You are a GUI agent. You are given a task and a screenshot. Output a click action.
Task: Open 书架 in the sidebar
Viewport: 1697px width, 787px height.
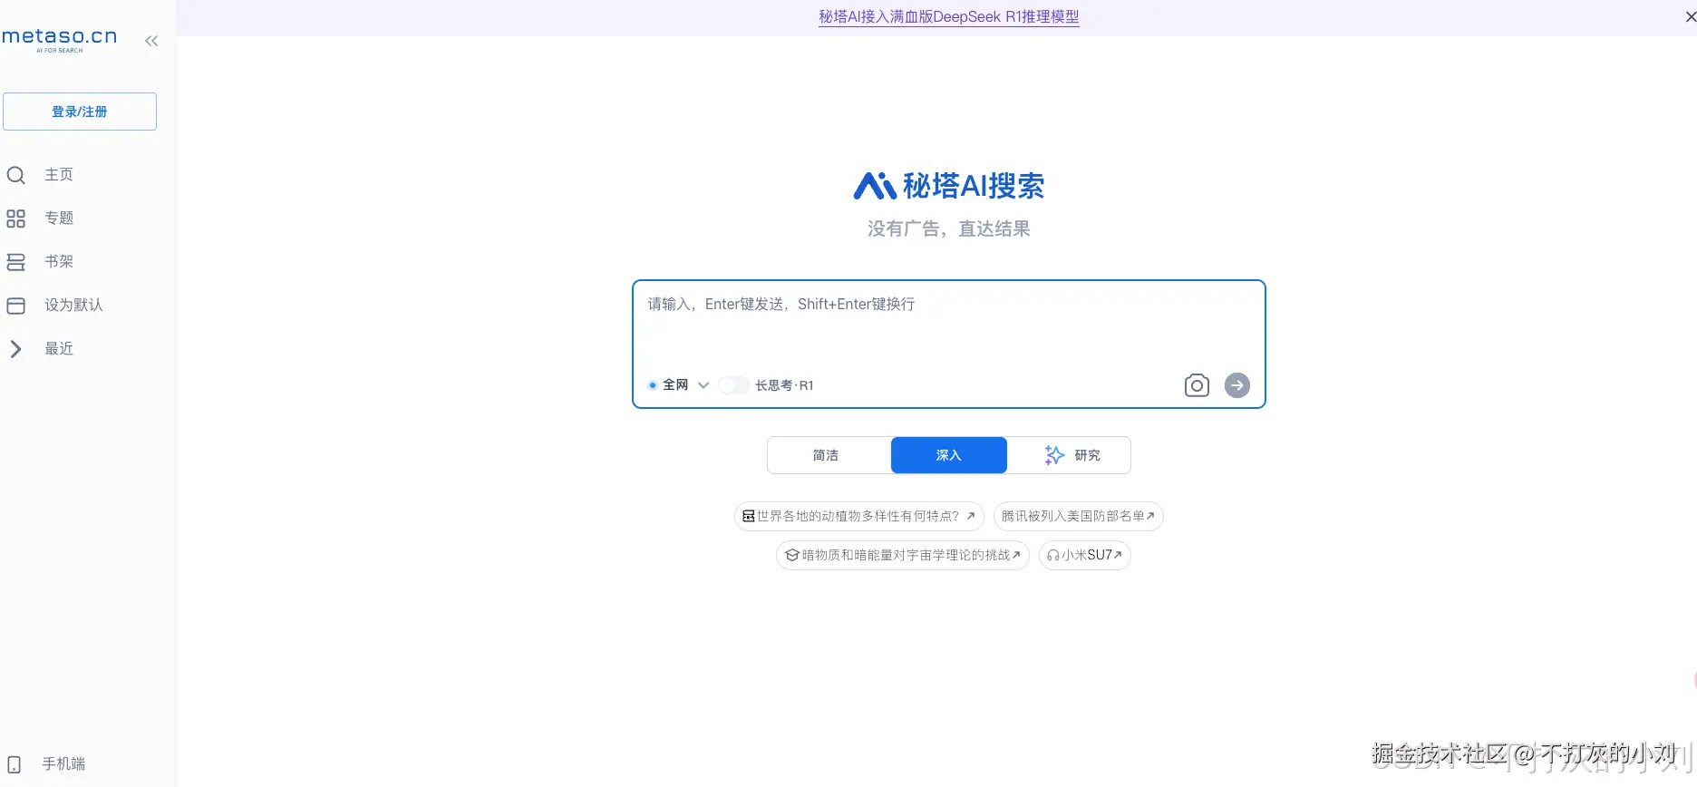coord(59,262)
